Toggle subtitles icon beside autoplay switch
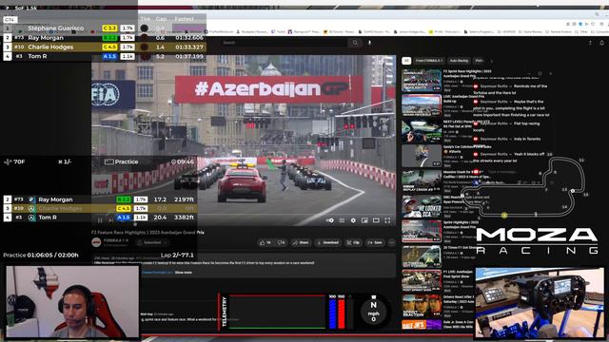The image size is (609, 342). [342, 220]
